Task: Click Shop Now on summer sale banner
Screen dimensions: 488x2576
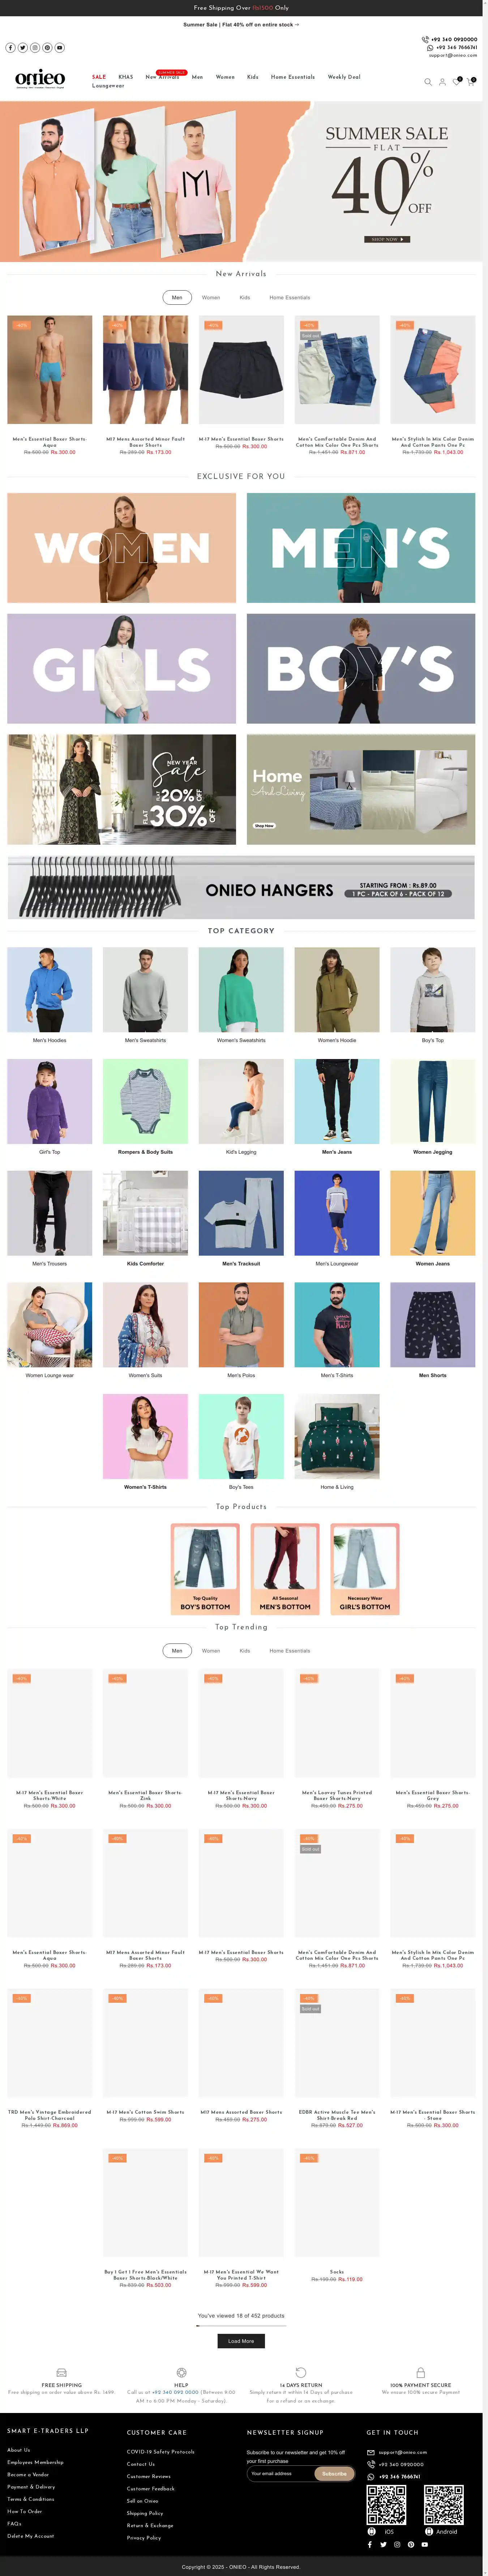Action: [x=387, y=239]
